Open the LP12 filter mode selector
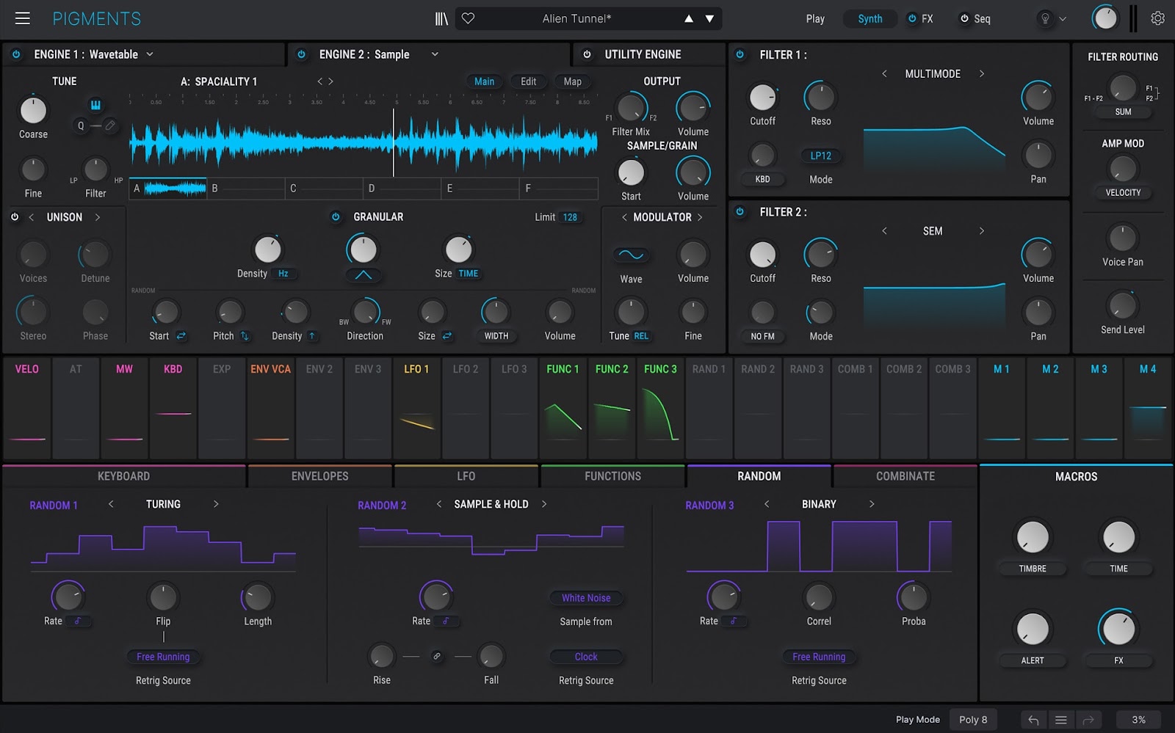The height and width of the screenshot is (733, 1175). coord(821,156)
